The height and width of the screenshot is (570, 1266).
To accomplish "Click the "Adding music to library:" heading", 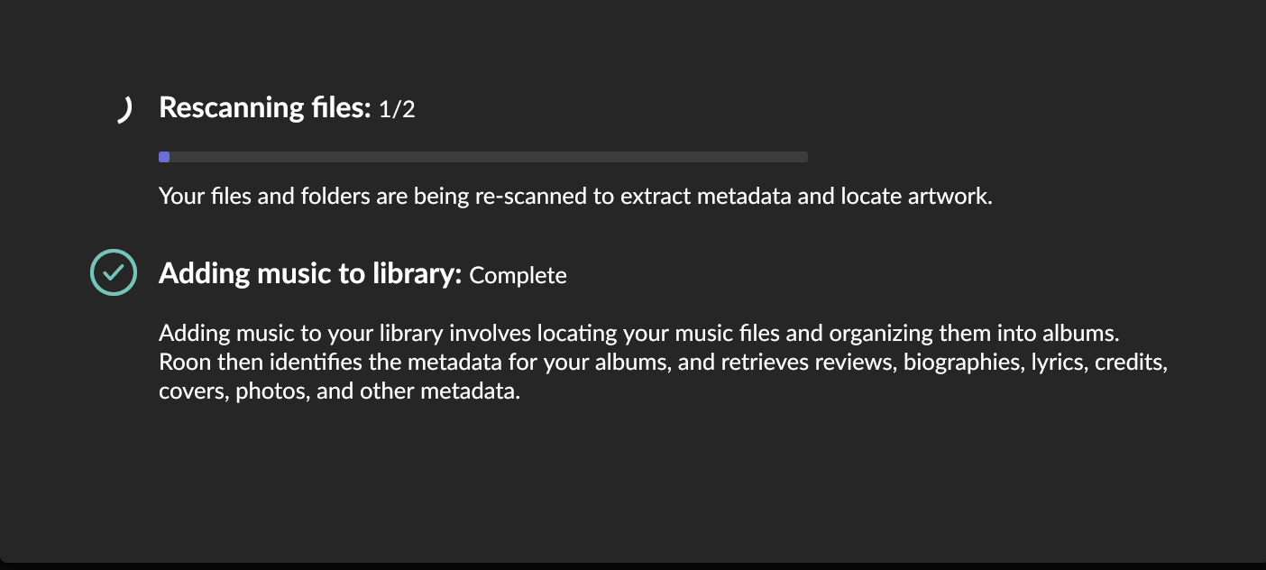I will point(310,273).
